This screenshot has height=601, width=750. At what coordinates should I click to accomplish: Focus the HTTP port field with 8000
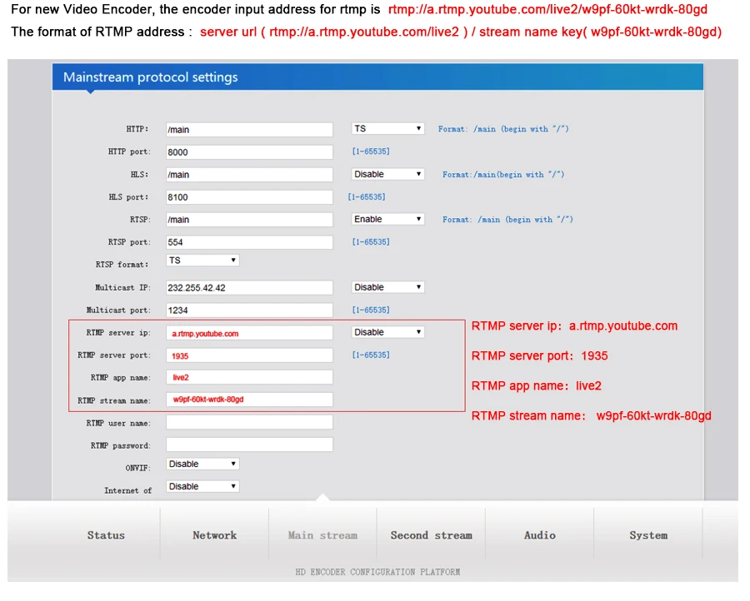point(249,152)
